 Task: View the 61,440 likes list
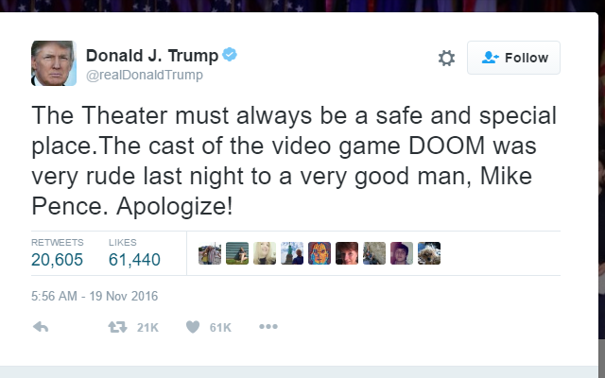tap(134, 260)
